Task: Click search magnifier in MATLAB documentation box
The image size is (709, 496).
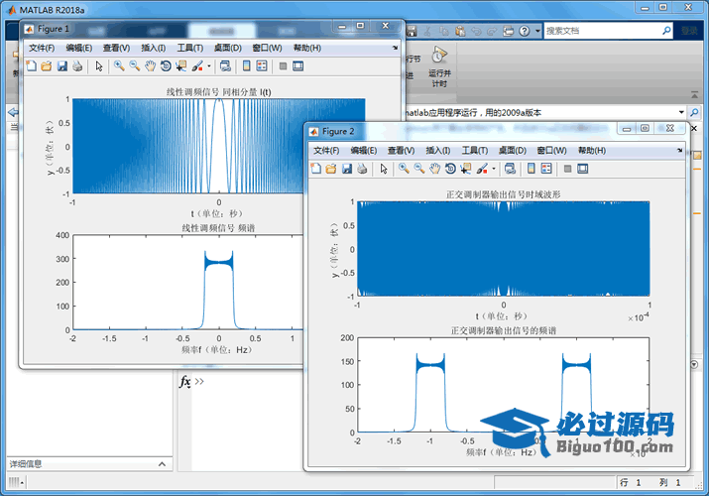Action: [x=666, y=31]
